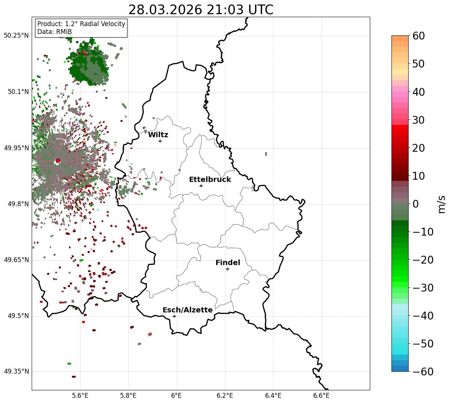Image resolution: width=450 pixels, height=403 pixels.
Task: Click the colorbar value 60
Action: [418, 36]
